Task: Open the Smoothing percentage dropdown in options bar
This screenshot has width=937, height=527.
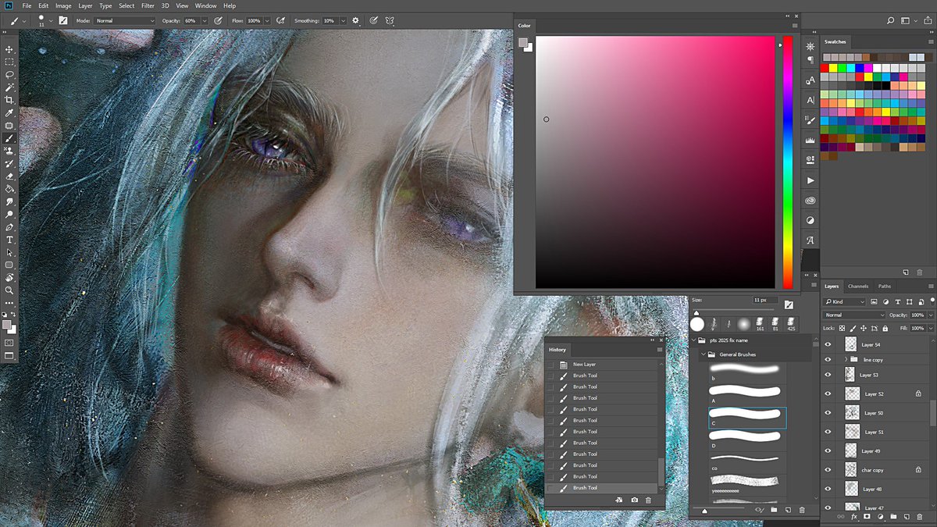Action: coord(342,21)
